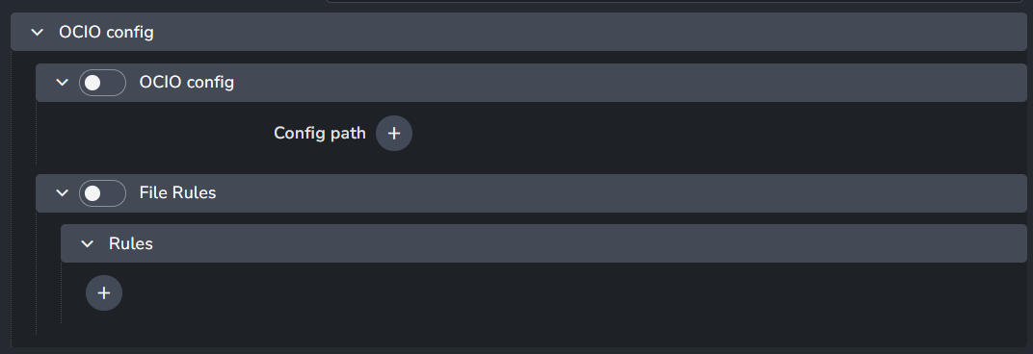Select the Rules header label

tap(131, 243)
